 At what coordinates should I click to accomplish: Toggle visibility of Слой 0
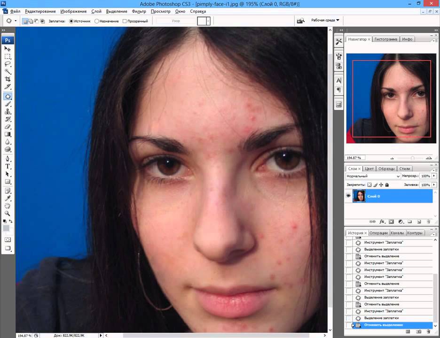(x=348, y=196)
